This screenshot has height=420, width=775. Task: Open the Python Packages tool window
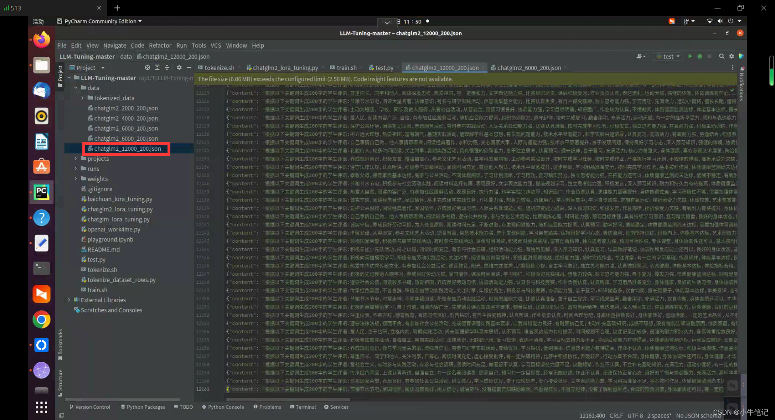(x=143, y=407)
